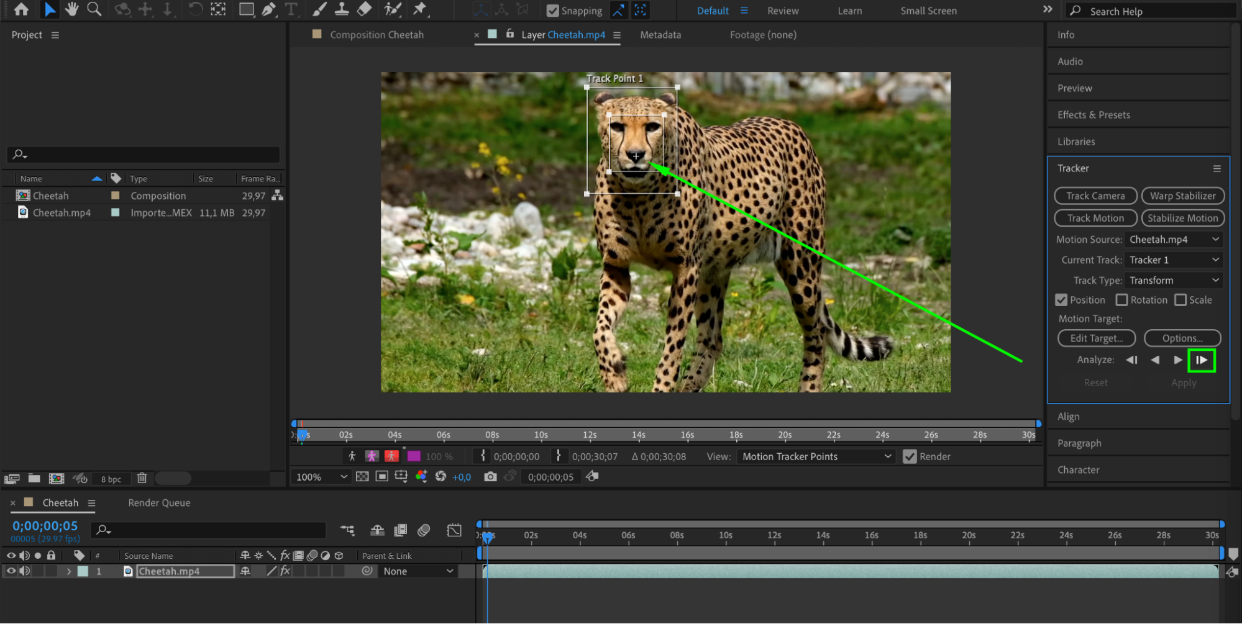This screenshot has height=624, width=1242.
Task: Enable the Rotation checkbox in Tracker
Action: 1121,300
